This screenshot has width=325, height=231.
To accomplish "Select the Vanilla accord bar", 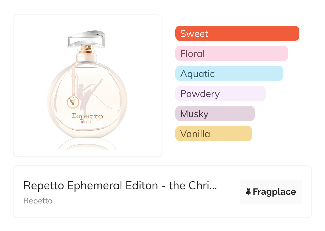I will (x=213, y=134).
